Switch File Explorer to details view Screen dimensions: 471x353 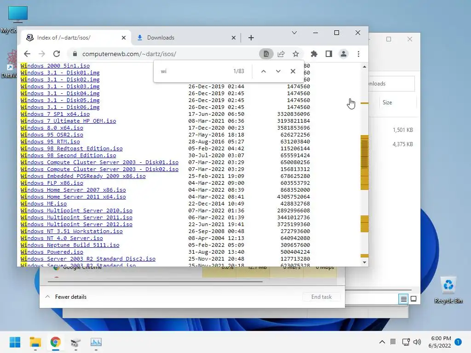point(403,299)
